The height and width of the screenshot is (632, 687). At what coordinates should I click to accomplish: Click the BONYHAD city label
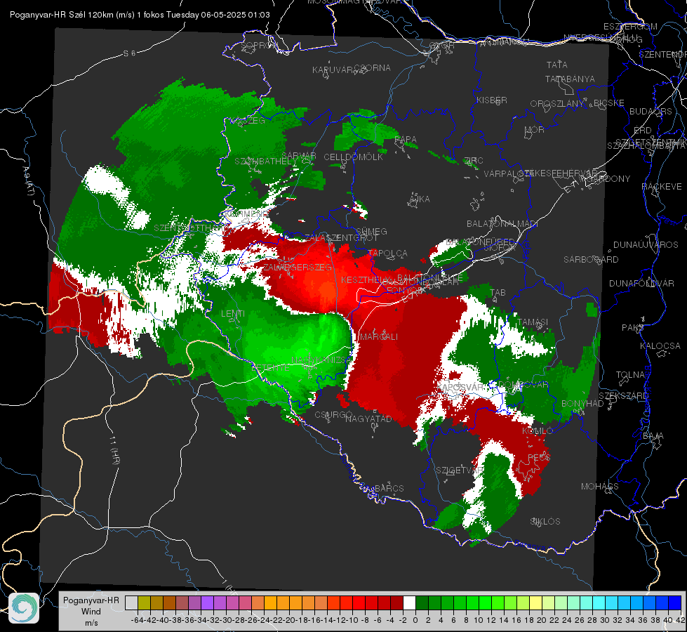tap(582, 404)
